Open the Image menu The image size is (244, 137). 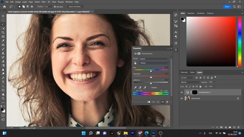[x=18, y=2]
